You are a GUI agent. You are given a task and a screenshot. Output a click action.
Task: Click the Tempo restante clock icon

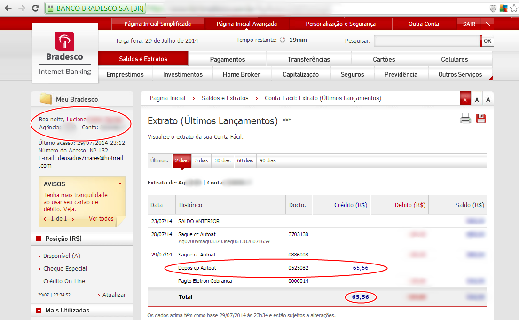pyautogui.click(x=283, y=40)
